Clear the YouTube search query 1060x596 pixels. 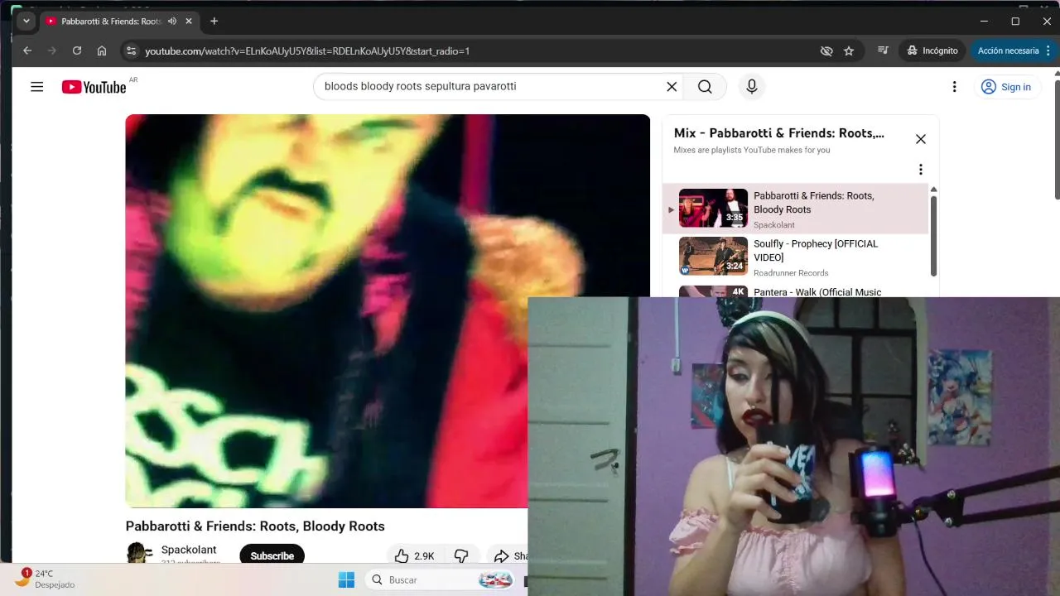672,87
